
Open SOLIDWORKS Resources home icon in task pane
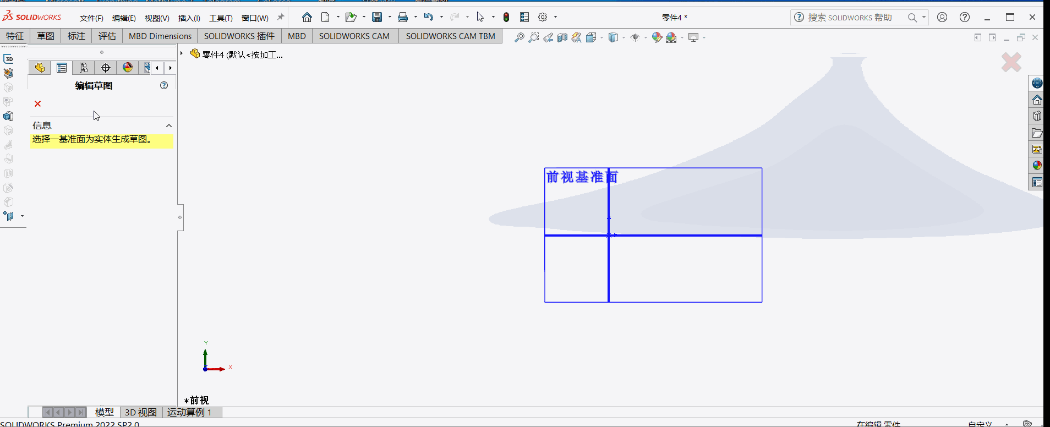point(1037,100)
